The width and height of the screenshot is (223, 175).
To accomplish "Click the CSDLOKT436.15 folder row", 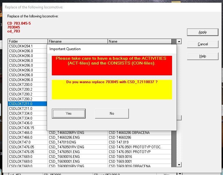I will pyautogui.click(x=28, y=128).
